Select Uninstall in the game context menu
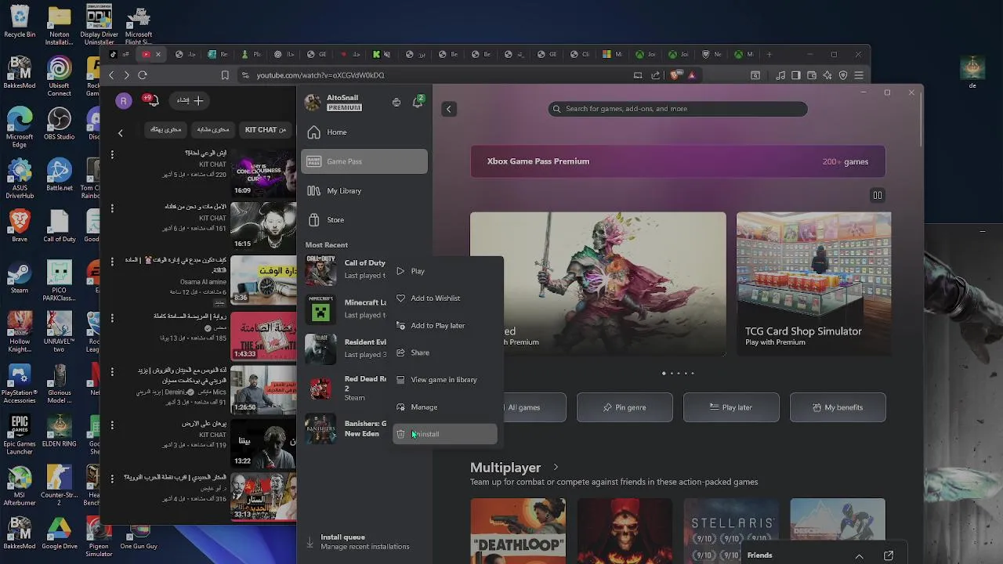 pyautogui.click(x=444, y=434)
